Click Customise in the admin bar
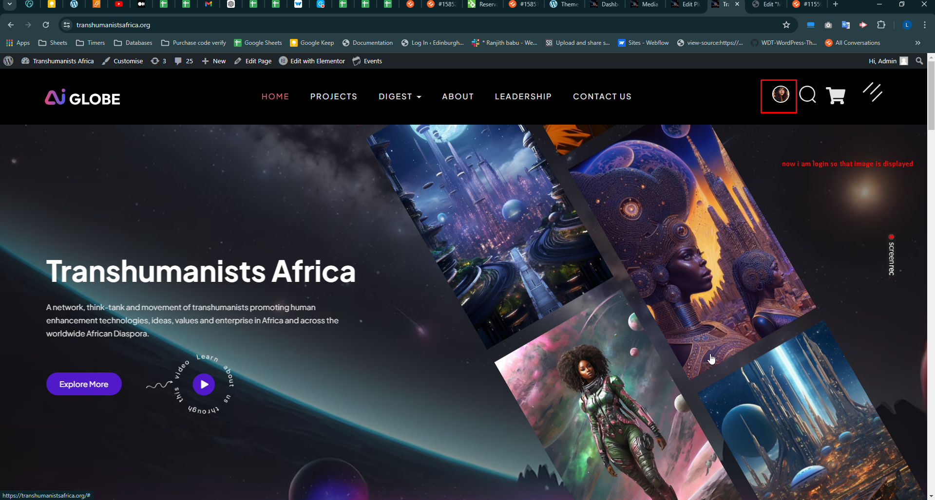 click(x=122, y=61)
